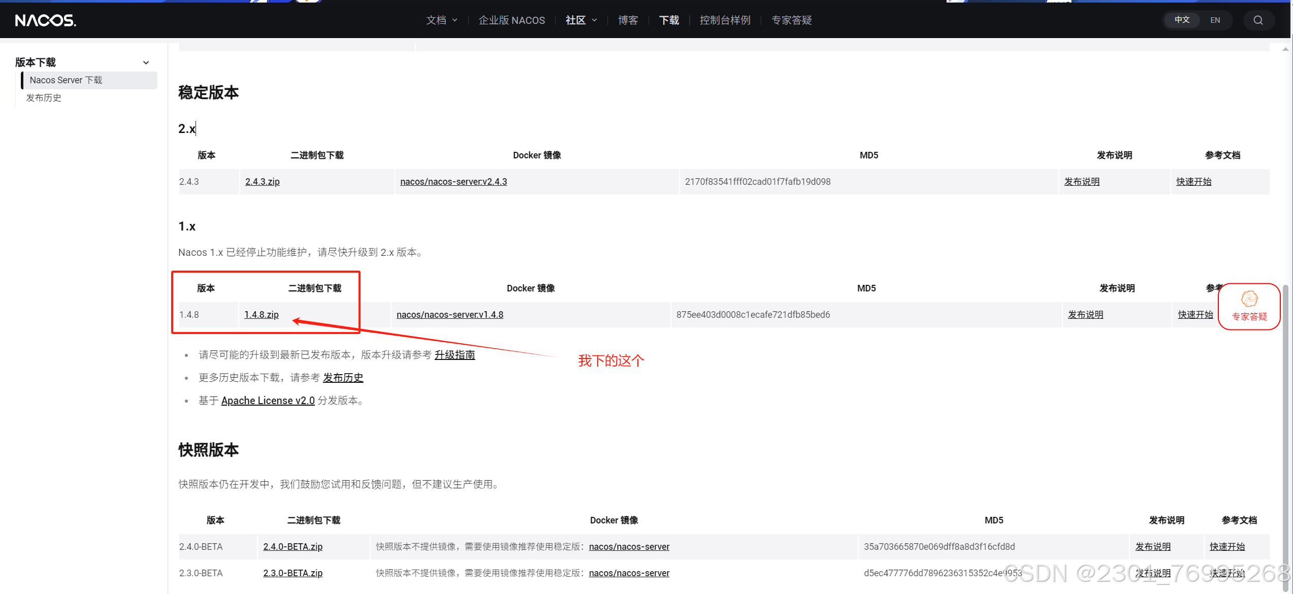Open 快速开始 for version 2.4.3
Screen dimensions: 1293x594
pyautogui.click(x=1193, y=182)
